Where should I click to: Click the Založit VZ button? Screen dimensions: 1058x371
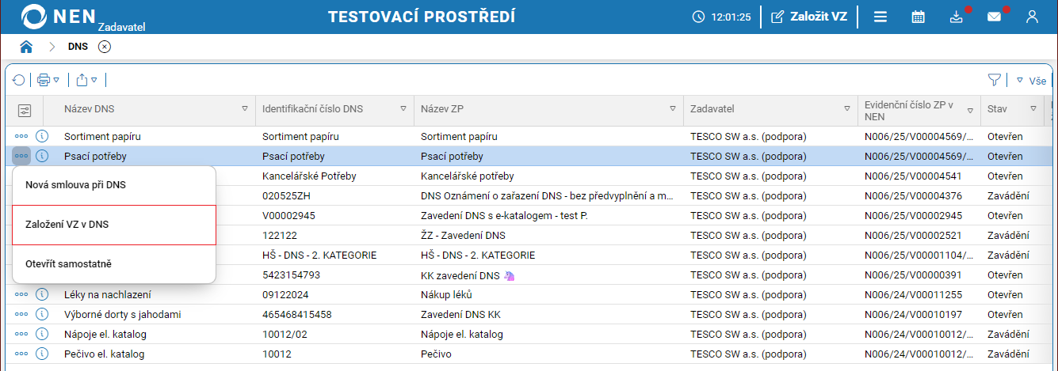pos(808,17)
